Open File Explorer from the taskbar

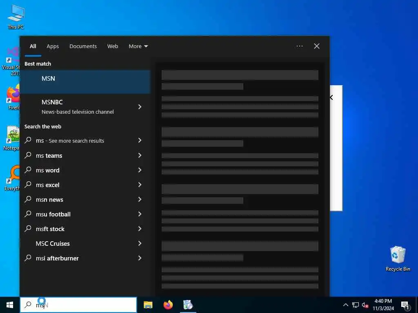point(148,305)
